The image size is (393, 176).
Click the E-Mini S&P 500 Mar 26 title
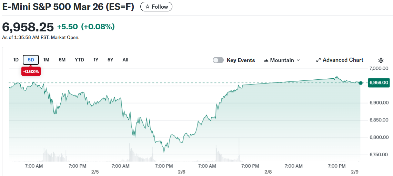[68, 7]
